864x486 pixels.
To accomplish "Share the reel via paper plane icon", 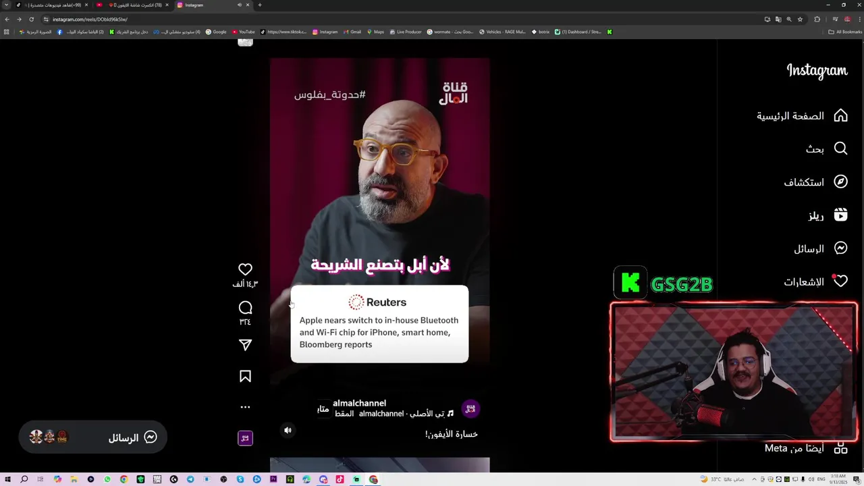I will click(x=245, y=345).
